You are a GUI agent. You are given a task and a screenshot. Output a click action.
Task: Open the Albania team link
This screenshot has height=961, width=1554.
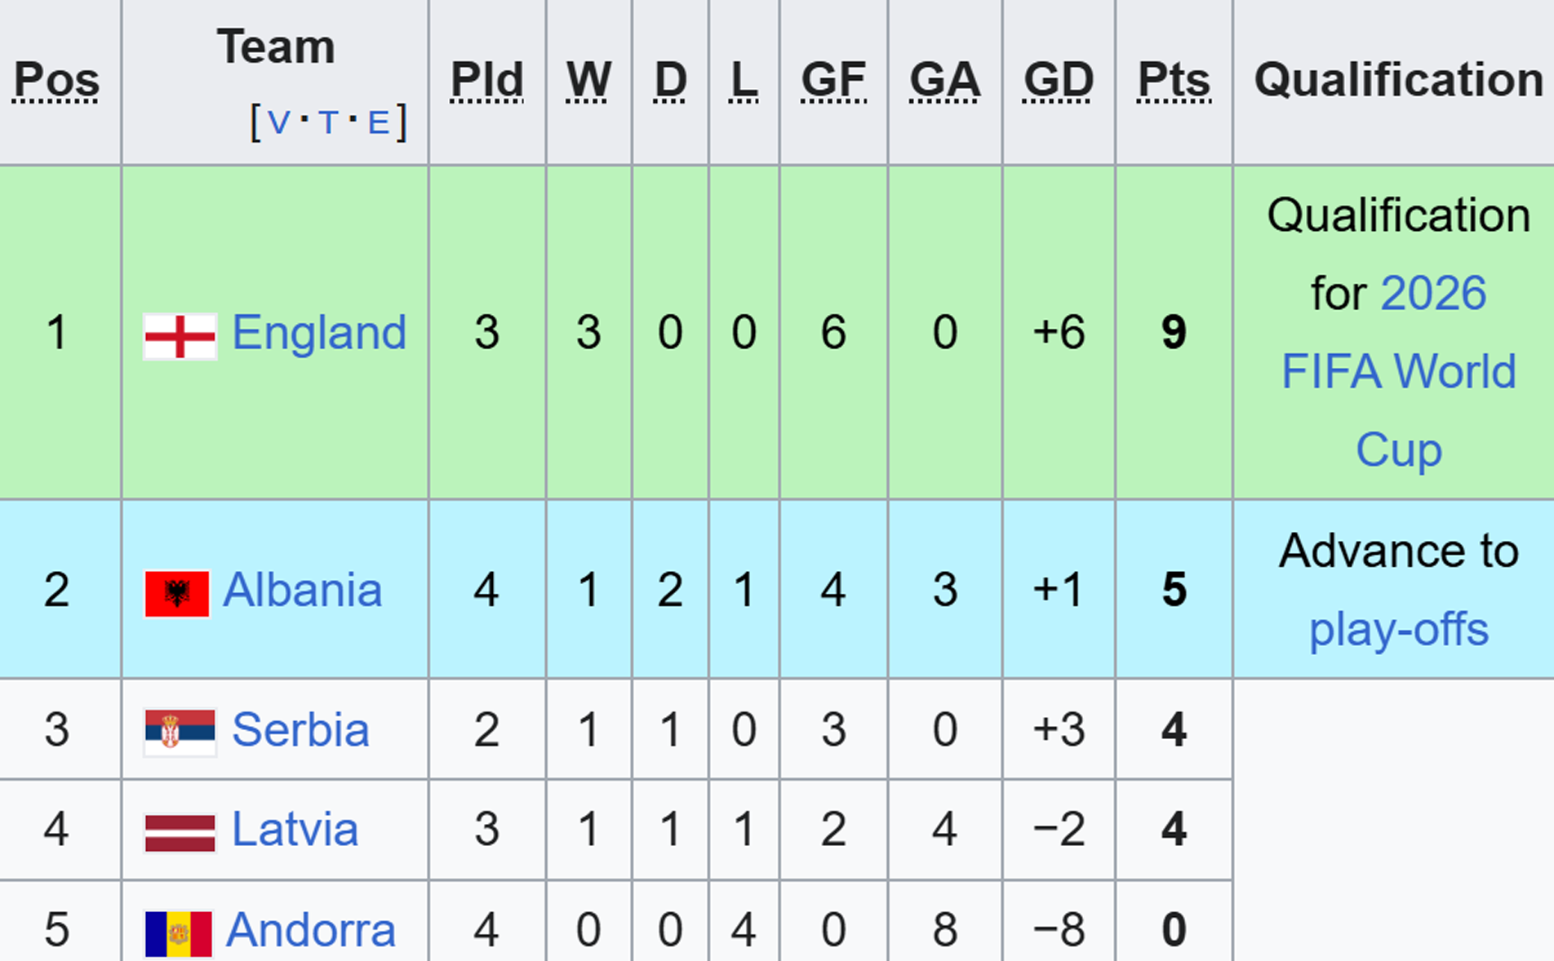coord(302,590)
